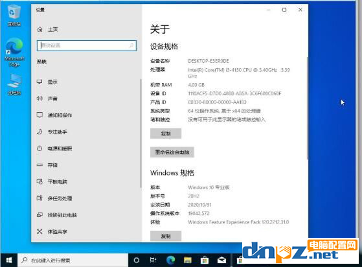The height and width of the screenshot is (267, 362).
Task: Click the Windows 规格 section heading
Action: [x=172, y=173]
